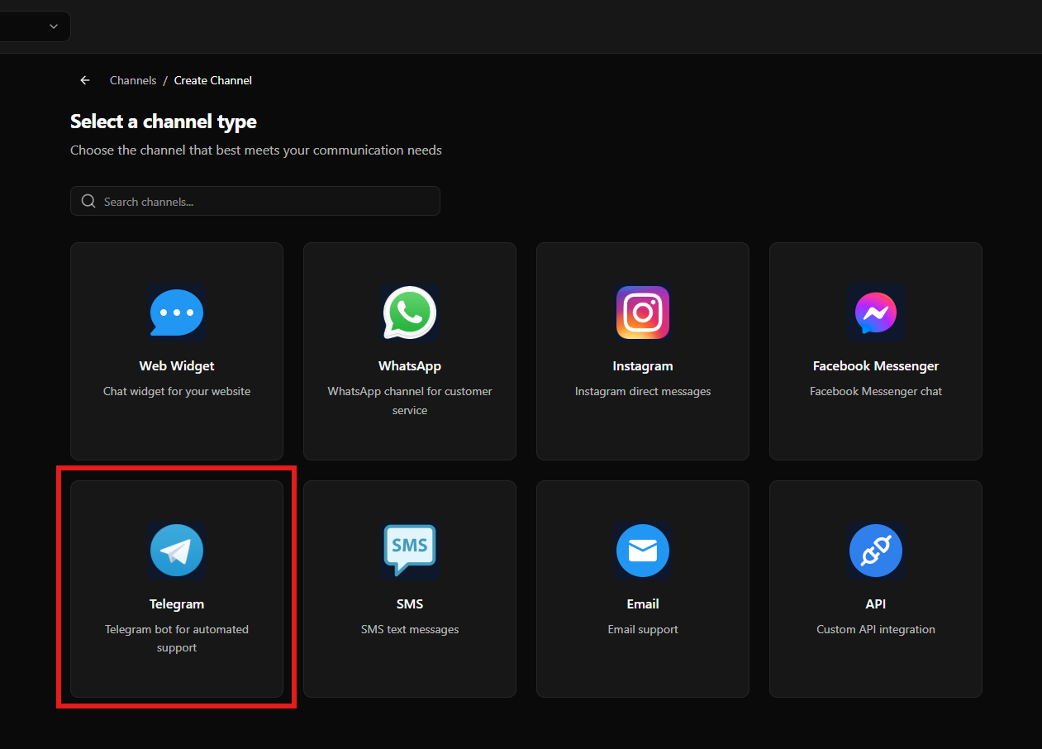
Task: Click the Web Widget chat bubble icon
Action: [177, 312]
